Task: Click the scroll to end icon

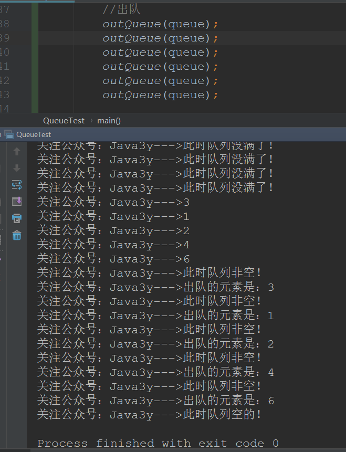Action: [17, 201]
